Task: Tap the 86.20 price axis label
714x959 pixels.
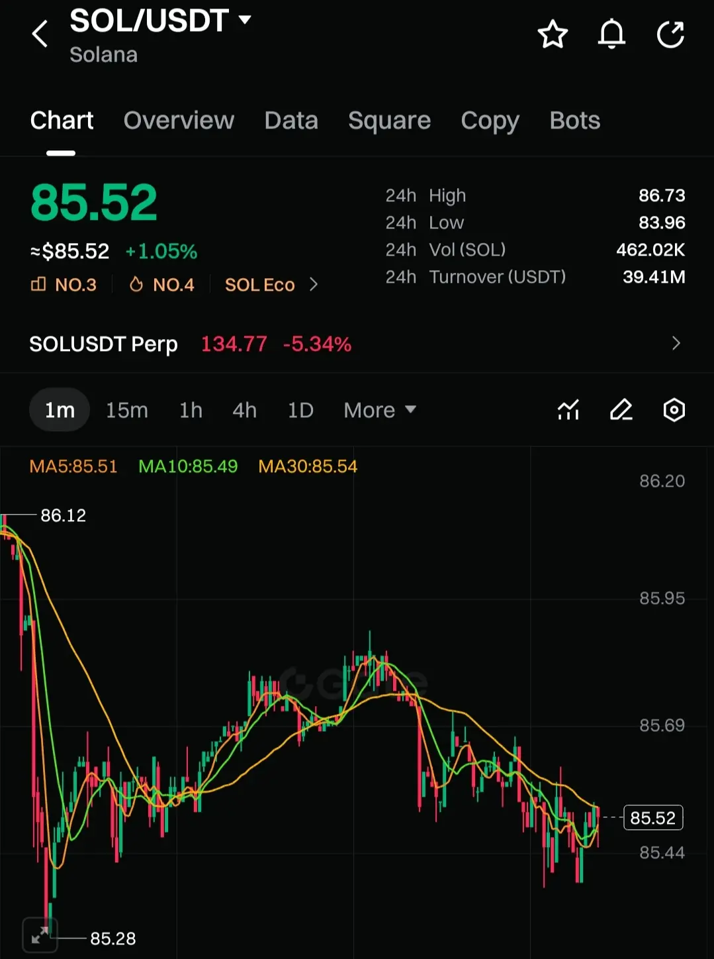Action: pos(662,481)
